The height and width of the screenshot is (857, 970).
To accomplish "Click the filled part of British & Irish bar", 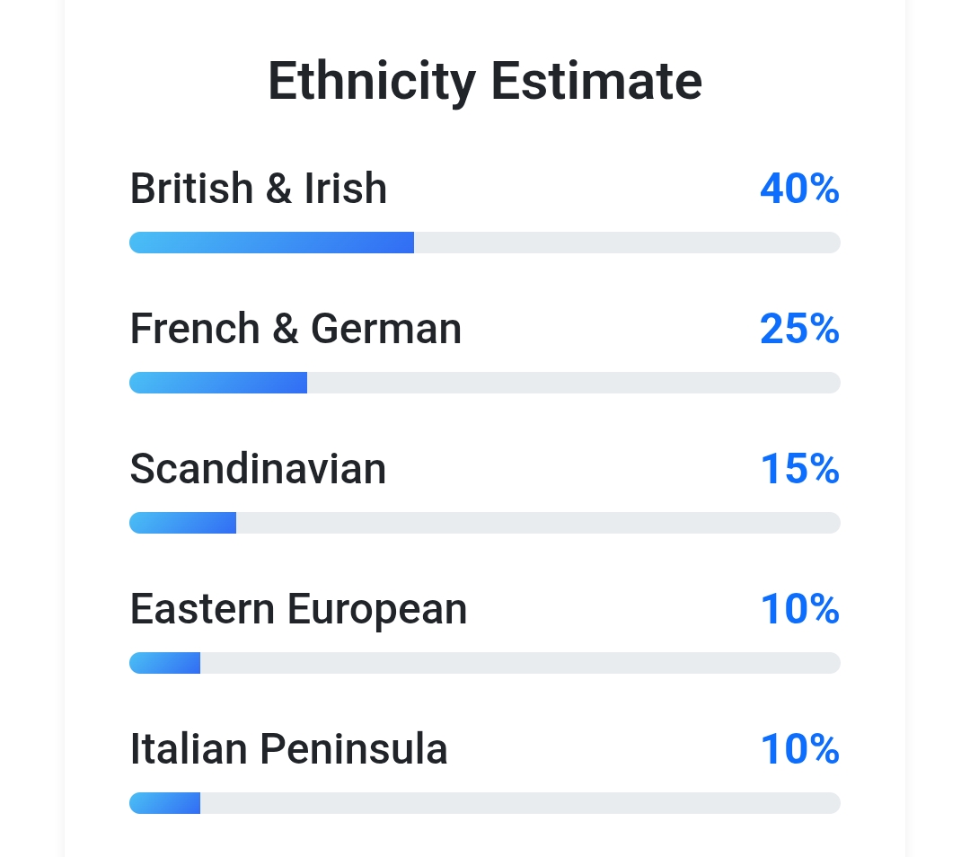I will 271,243.
